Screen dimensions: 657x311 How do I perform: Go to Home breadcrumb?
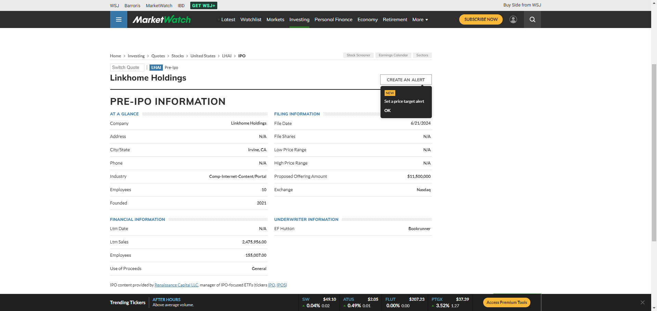116,56
